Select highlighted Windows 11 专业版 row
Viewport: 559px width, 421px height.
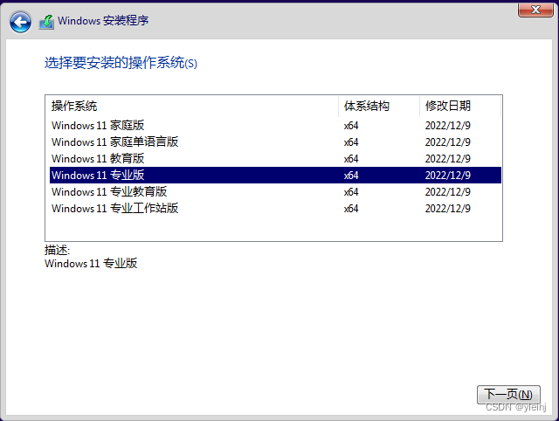pos(97,176)
